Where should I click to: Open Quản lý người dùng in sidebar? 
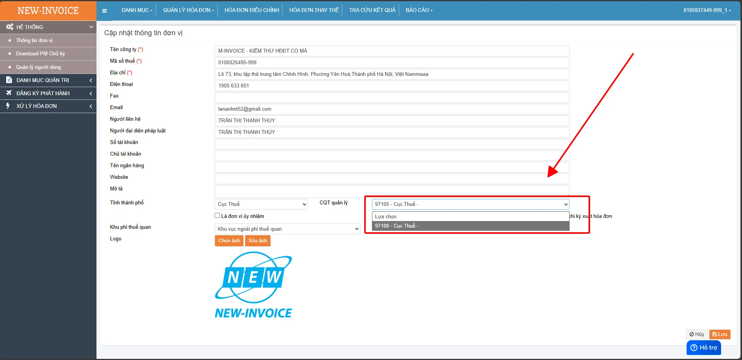click(x=38, y=67)
